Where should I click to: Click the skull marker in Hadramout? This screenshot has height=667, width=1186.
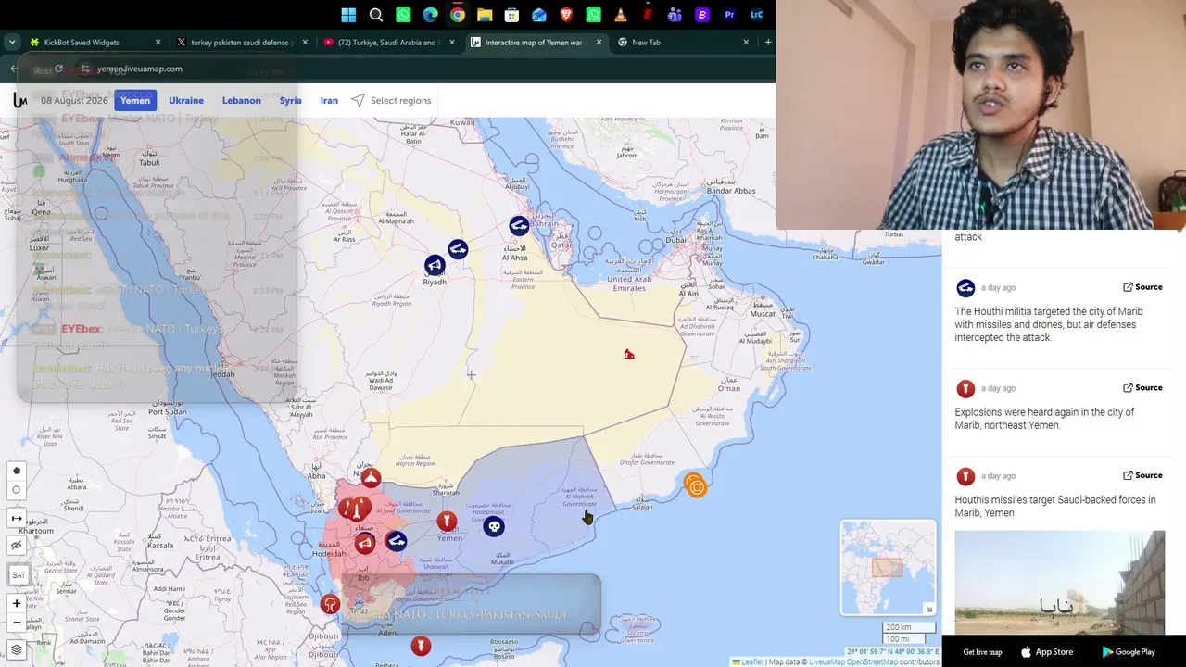494,527
